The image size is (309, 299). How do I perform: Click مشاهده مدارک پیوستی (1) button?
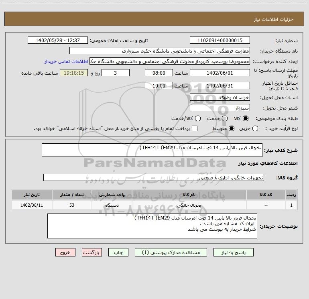pyautogui.click(x=171, y=252)
